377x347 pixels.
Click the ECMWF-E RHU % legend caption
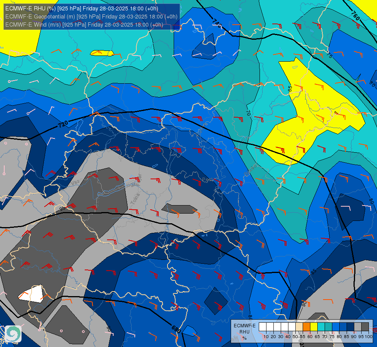point(245,332)
